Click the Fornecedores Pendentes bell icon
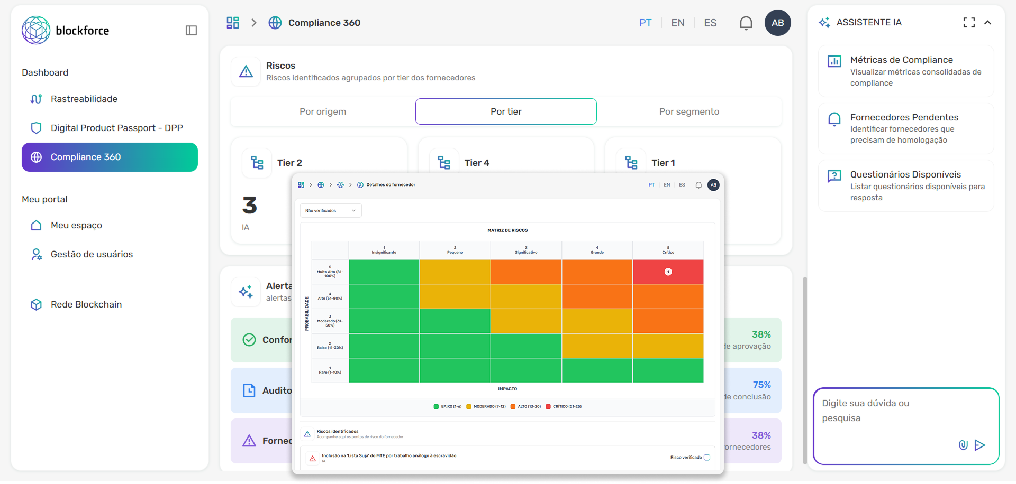This screenshot has height=484, width=1016. pos(834,119)
